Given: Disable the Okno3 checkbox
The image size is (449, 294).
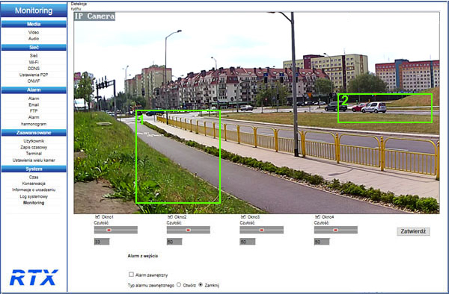Looking at the screenshot, I should [243, 217].
